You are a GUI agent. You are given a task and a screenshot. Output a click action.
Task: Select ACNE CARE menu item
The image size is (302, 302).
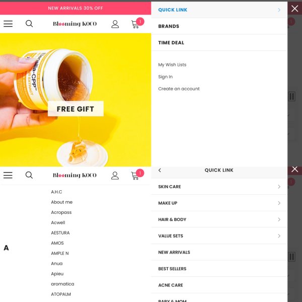(219, 285)
